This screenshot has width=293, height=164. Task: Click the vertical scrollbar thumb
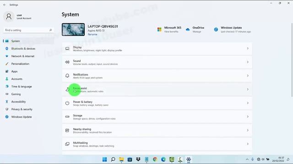click(292, 60)
